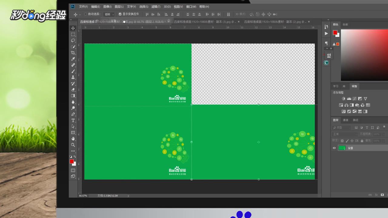Select the Move tool in toolbox
This screenshot has height=218, width=388.
point(73,28)
